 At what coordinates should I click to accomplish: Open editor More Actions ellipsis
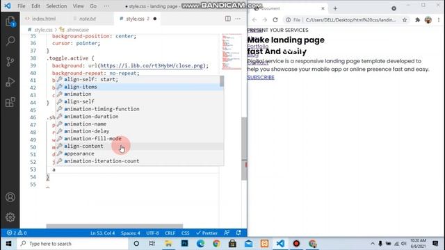tap(238, 19)
